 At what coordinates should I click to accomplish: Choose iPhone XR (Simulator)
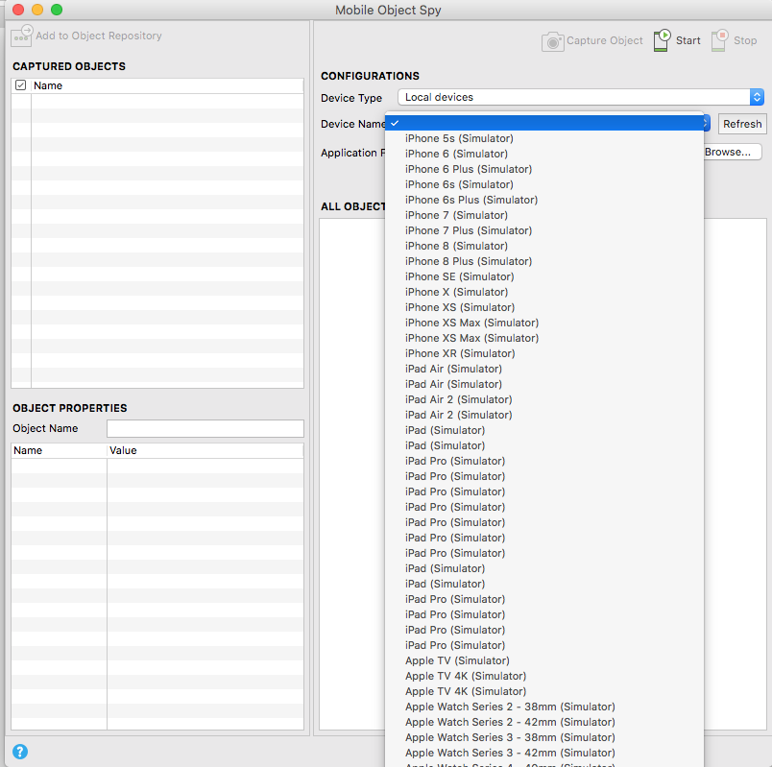click(x=544, y=353)
